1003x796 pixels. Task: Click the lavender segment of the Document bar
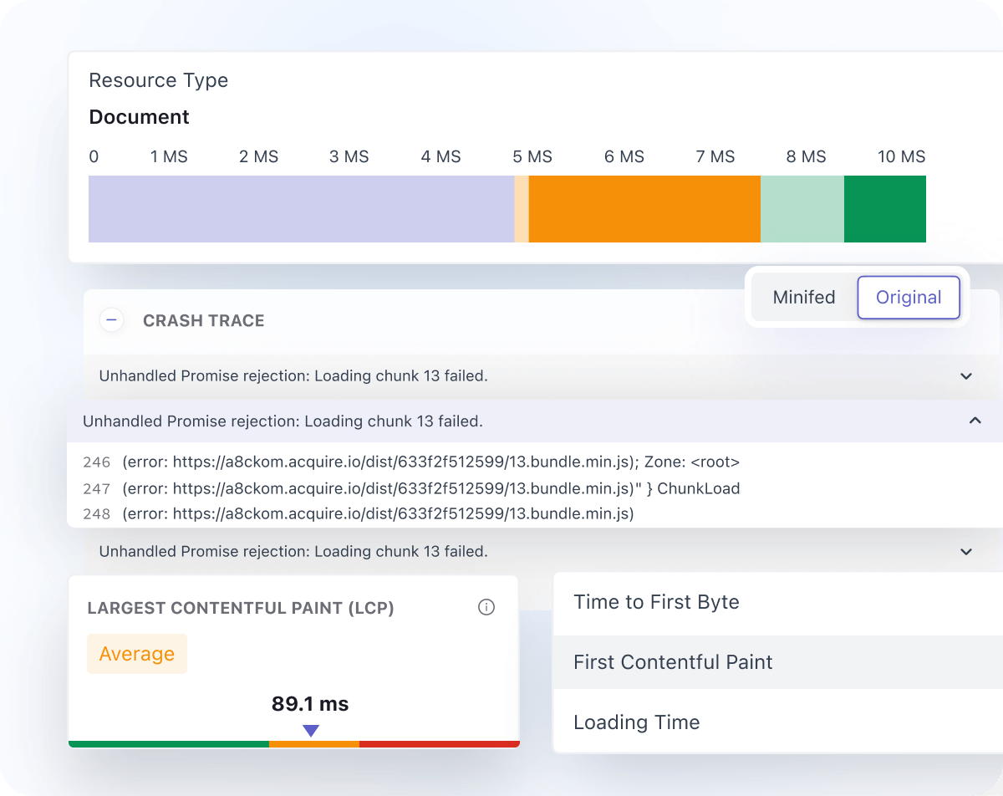click(x=301, y=209)
